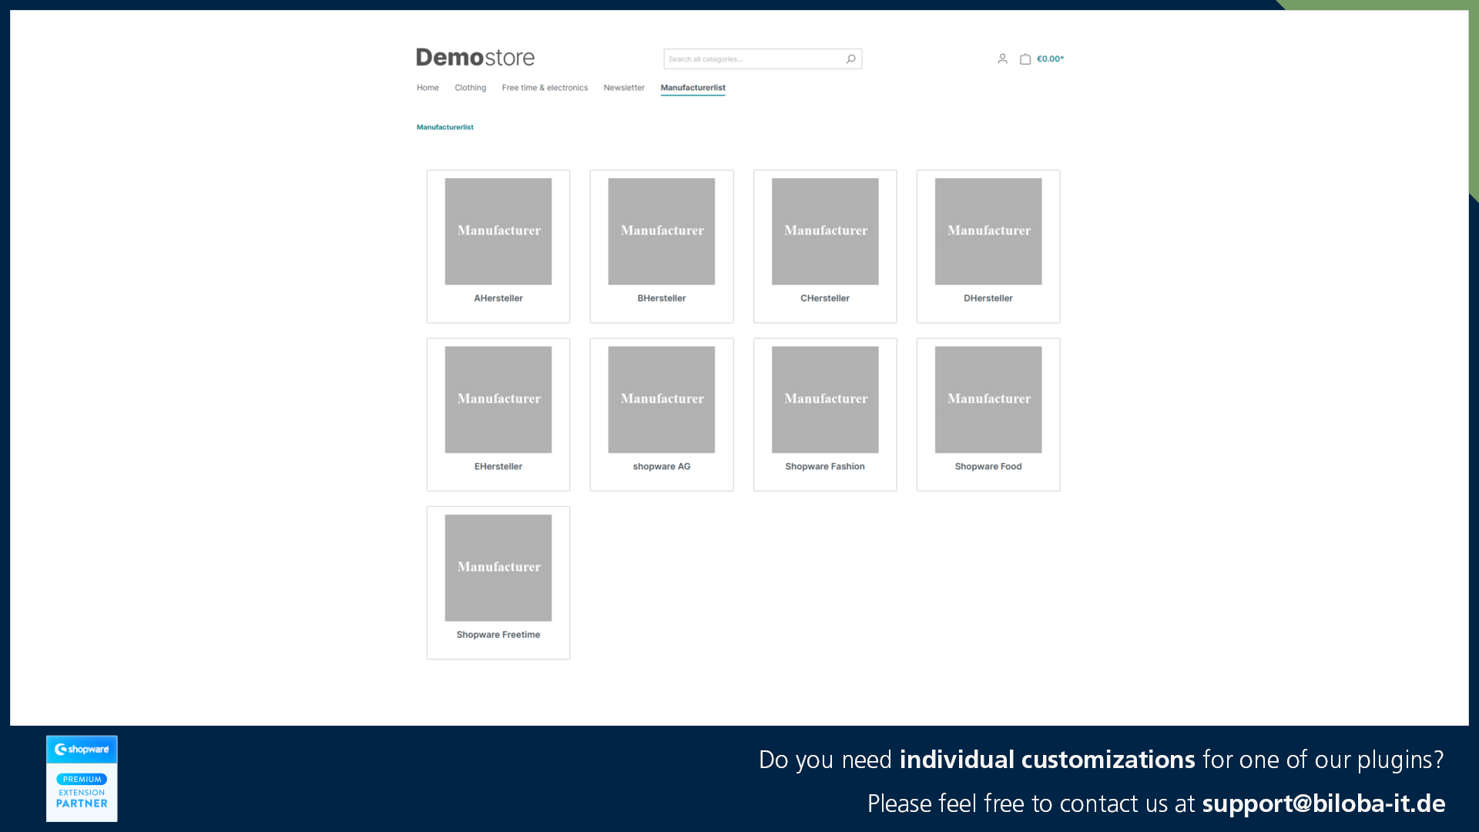Open the Clothing category

pyautogui.click(x=470, y=88)
